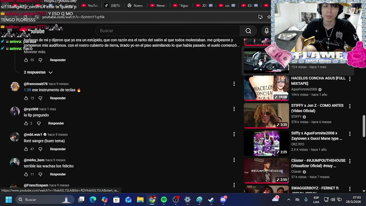Switch to the Nueva browser tab

(135, 5)
